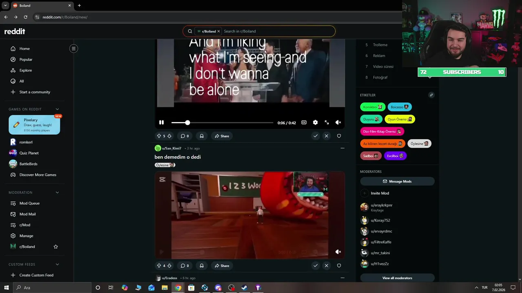
Task: Filter by the Boicasso flair tag
Action: (400, 107)
